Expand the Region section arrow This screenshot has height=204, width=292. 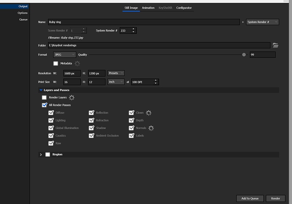coord(41,155)
